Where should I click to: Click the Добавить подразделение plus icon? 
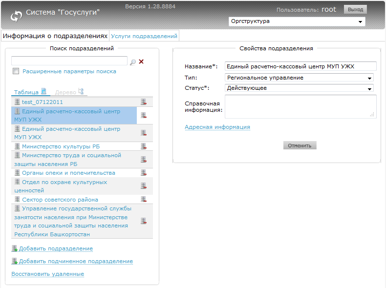click(15, 248)
